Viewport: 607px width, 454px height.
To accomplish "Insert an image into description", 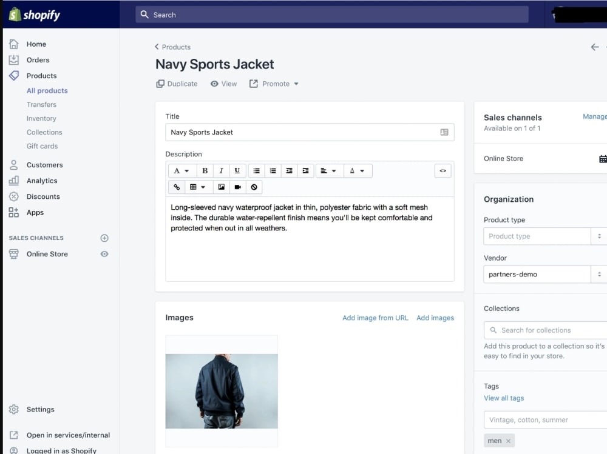I will coord(221,187).
